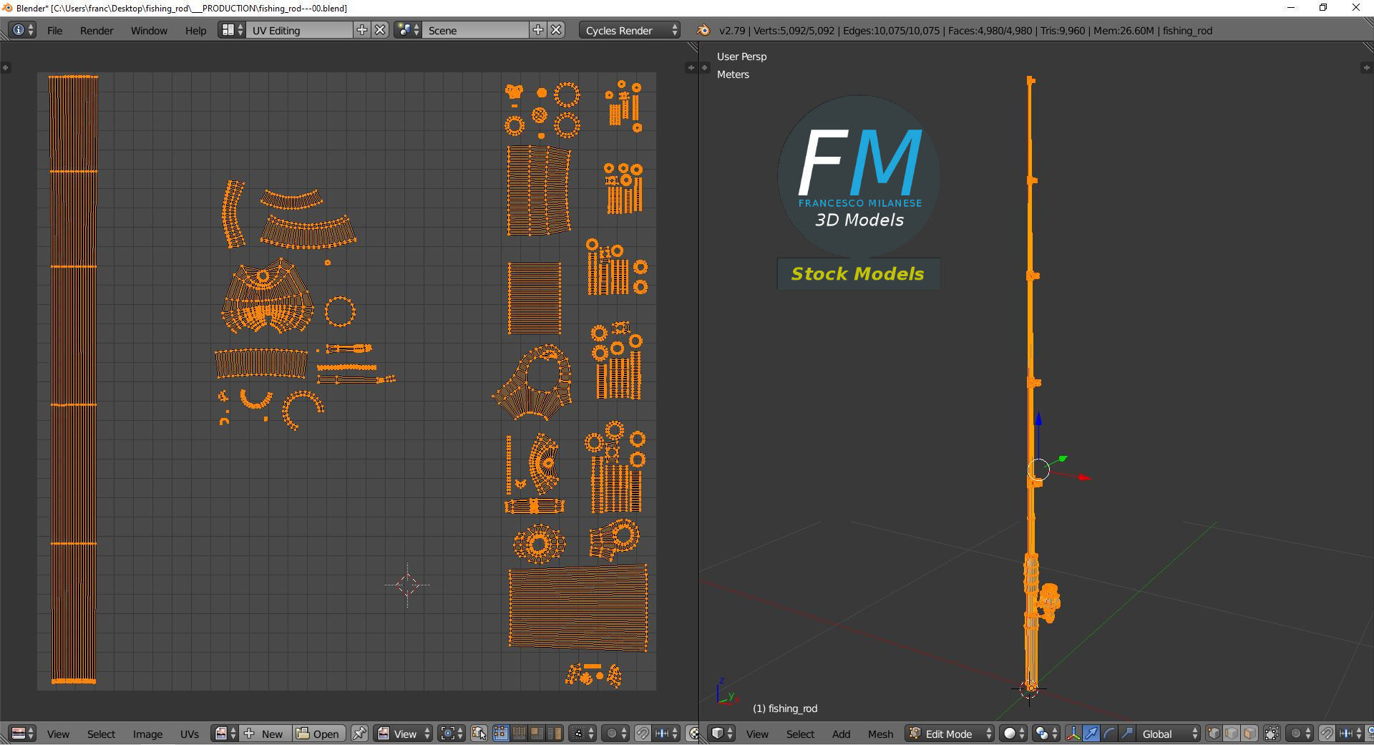This screenshot has width=1374, height=745.
Task: Select the rotate manipulator arc
Action: 1109,734
